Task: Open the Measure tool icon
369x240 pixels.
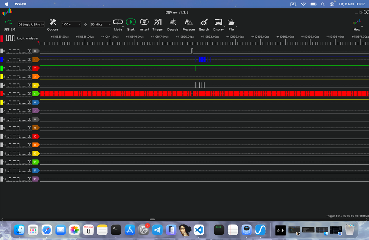Action: click(188, 22)
